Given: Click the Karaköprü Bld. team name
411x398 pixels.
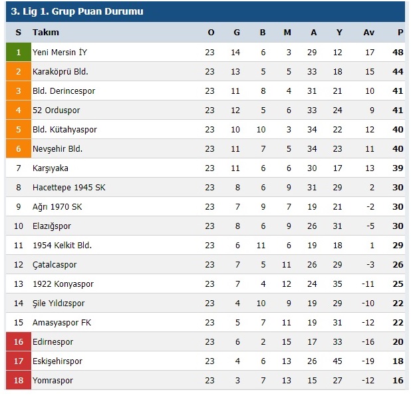Looking at the screenshot, I should tap(61, 71).
